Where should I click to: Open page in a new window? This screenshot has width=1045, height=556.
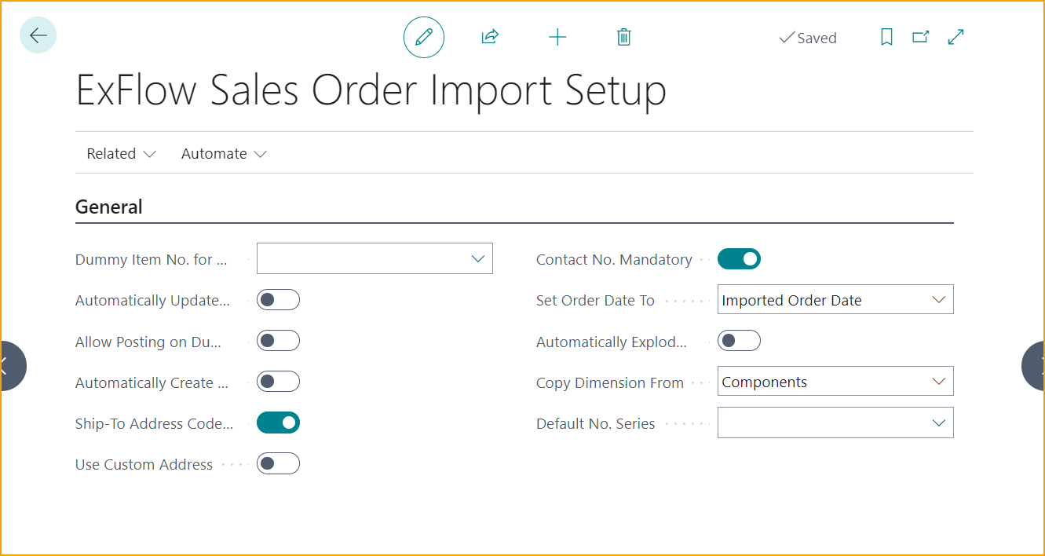coord(920,37)
